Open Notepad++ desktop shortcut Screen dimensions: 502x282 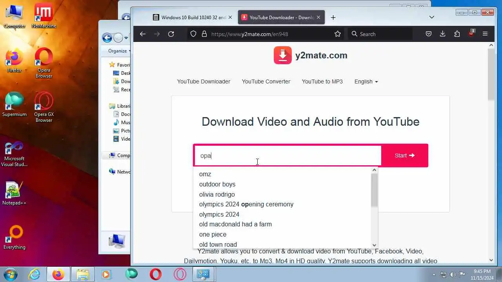[15, 193]
